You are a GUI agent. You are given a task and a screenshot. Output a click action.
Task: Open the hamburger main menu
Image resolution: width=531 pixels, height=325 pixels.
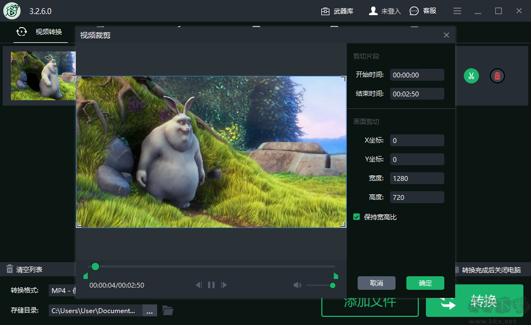(x=457, y=11)
